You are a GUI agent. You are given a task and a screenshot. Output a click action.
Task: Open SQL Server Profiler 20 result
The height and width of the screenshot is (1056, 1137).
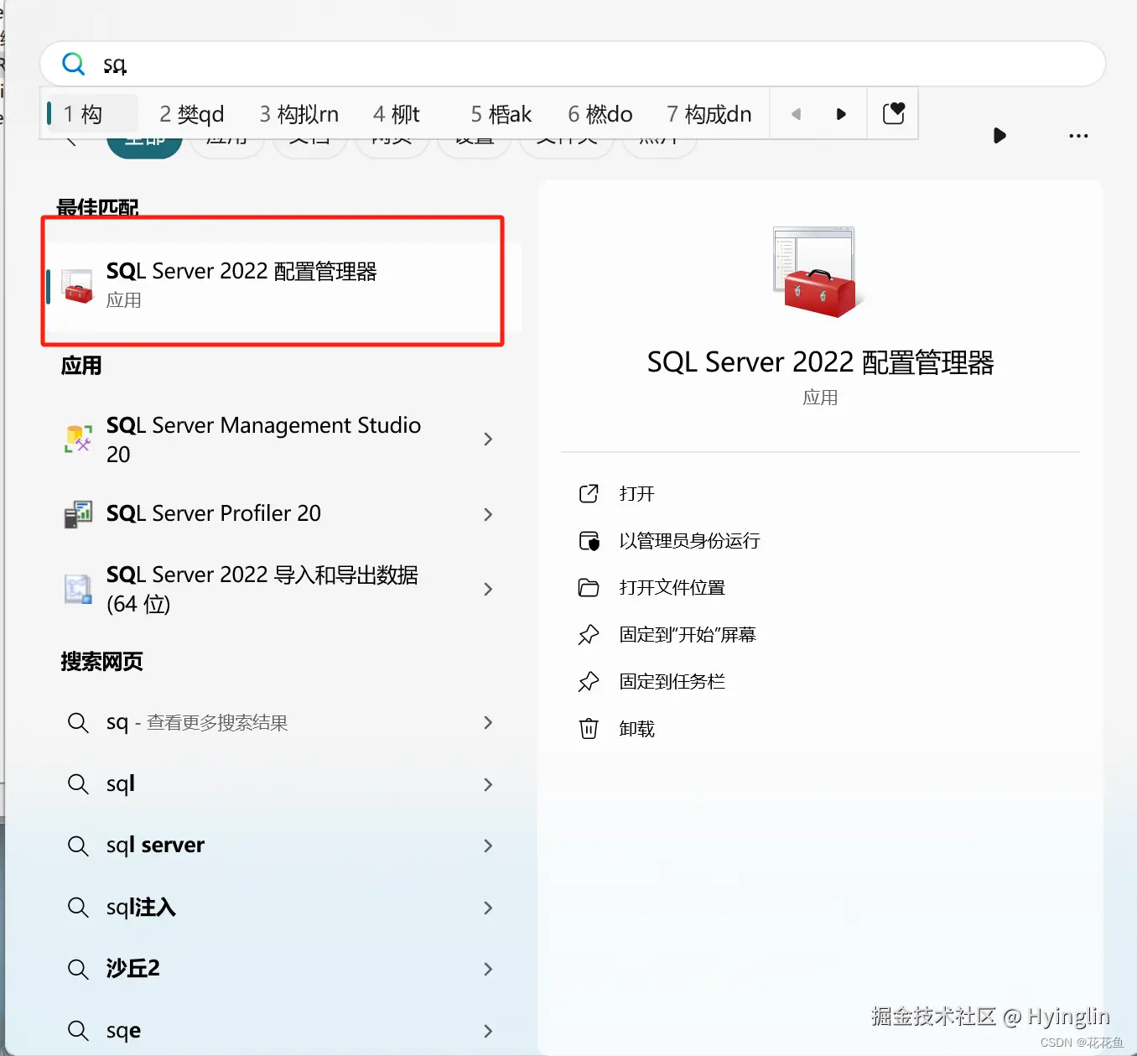click(214, 513)
